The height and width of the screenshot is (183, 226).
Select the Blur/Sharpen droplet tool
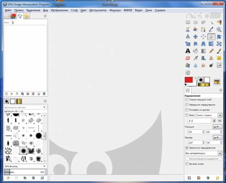point(195,65)
